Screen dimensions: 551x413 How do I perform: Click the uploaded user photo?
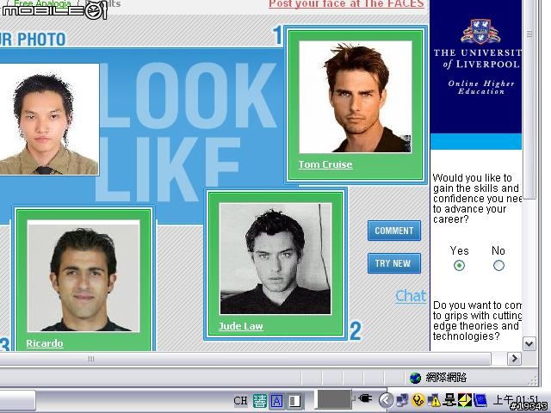pos(49,120)
